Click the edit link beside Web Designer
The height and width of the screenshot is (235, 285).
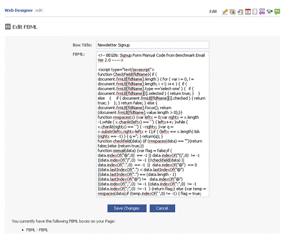[x=39, y=10]
